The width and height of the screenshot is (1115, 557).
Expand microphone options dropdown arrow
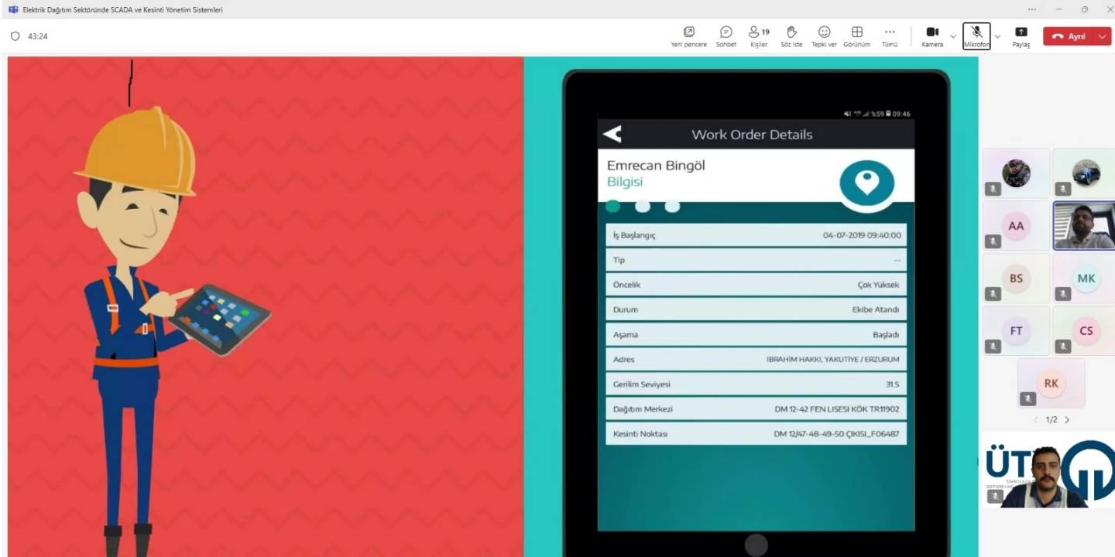(x=997, y=36)
